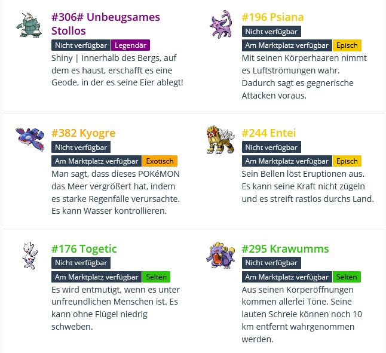
Task: Open the #176 Togetic title link
Action: click(x=84, y=248)
